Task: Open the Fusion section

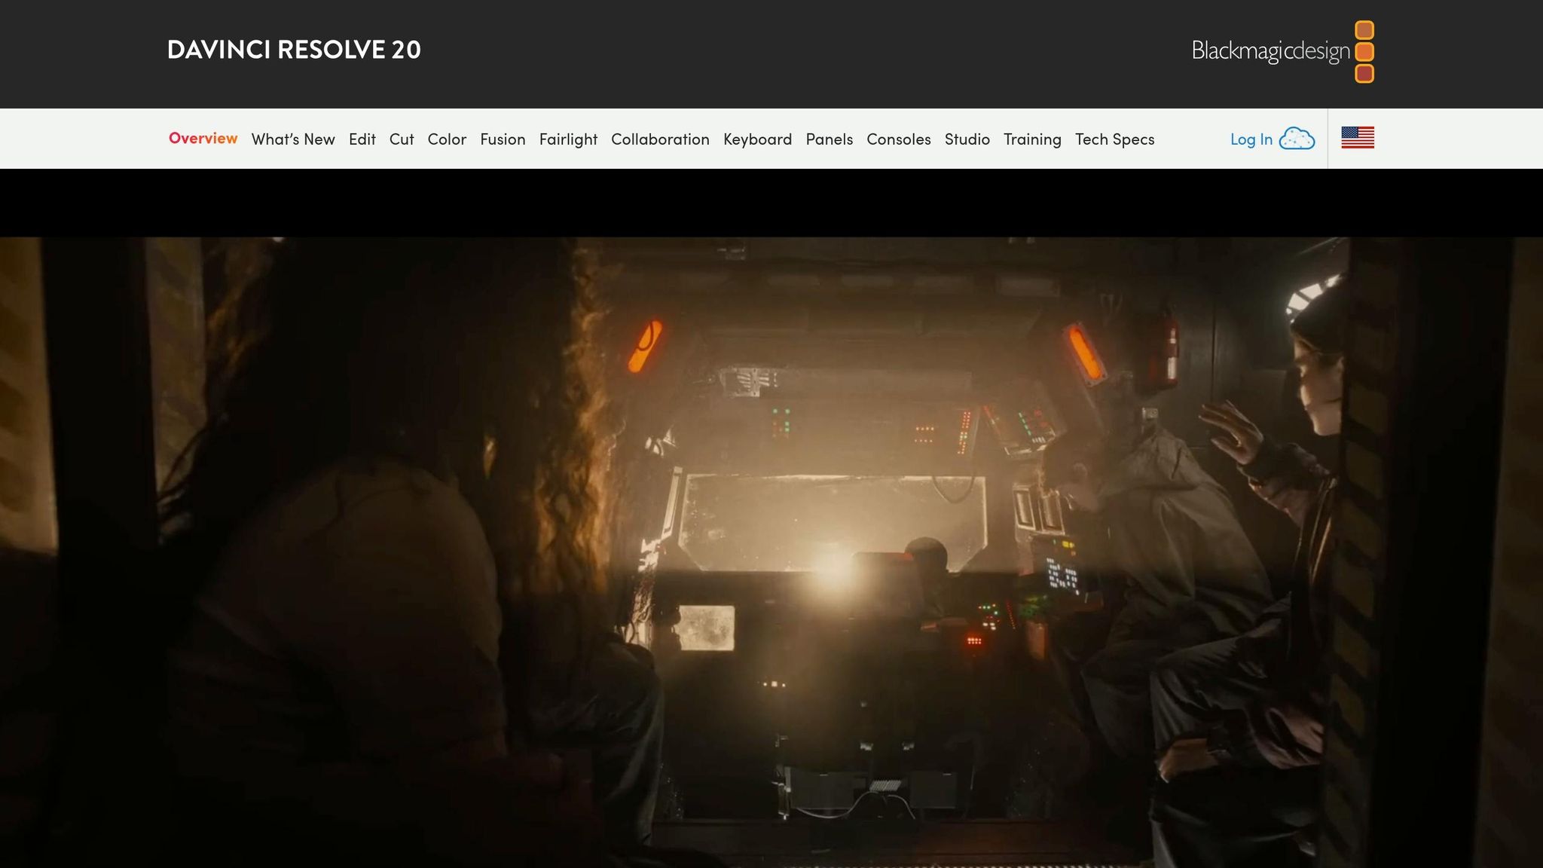Action: pos(503,139)
